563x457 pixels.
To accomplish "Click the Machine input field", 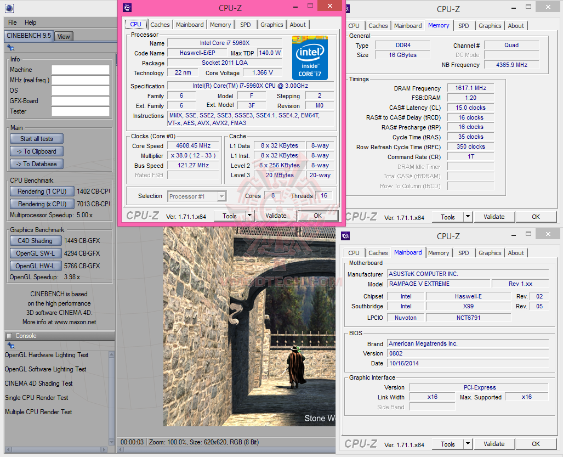I will 81,70.
